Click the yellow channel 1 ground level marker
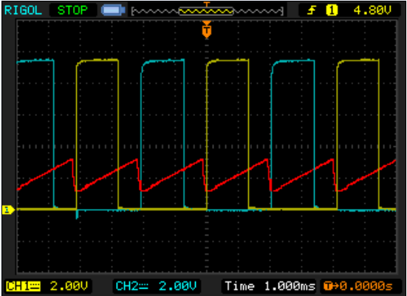This screenshot has width=407, height=296. [x=8, y=210]
